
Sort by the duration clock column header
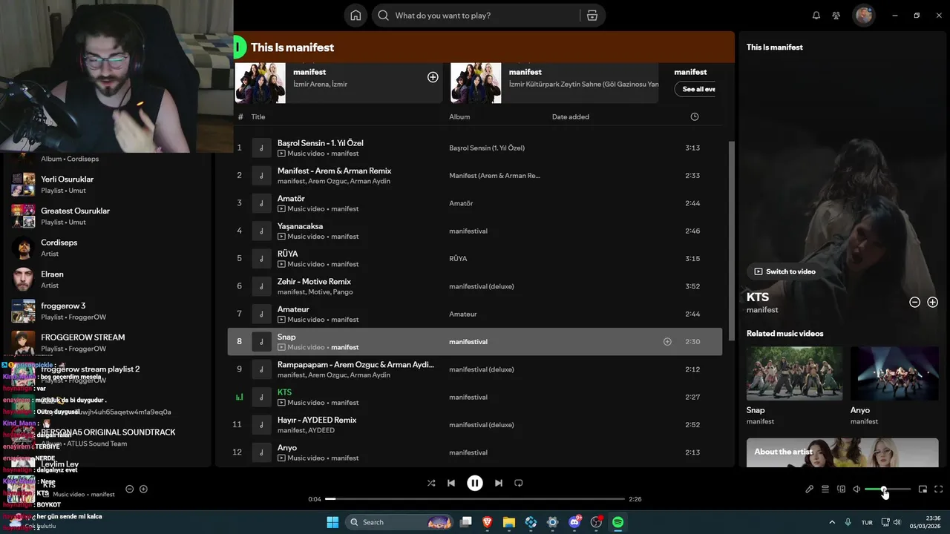tap(695, 116)
